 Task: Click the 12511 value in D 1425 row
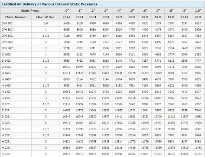(67, 73)
